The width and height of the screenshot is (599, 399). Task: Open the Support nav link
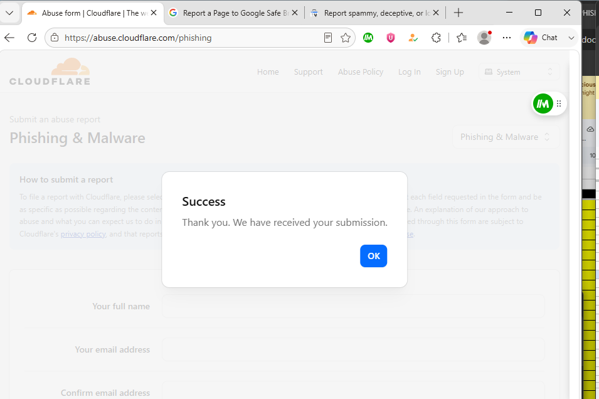(309, 72)
